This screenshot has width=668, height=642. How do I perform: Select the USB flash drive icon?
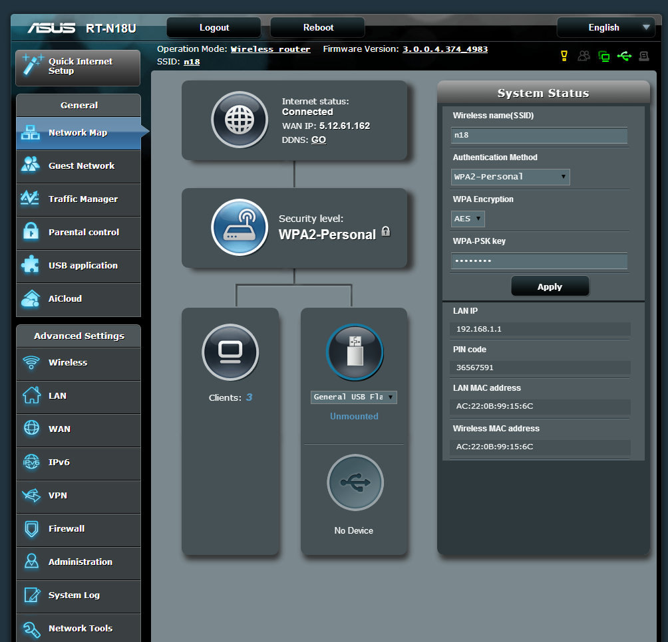tap(355, 352)
